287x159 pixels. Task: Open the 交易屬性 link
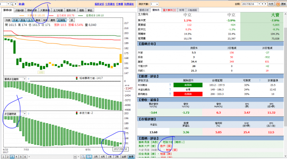click(x=110, y=4)
